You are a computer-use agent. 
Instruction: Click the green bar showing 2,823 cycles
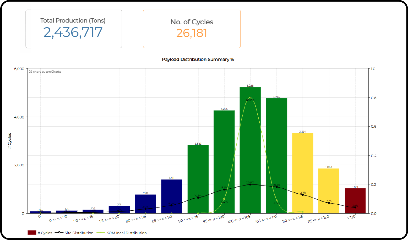click(198, 179)
